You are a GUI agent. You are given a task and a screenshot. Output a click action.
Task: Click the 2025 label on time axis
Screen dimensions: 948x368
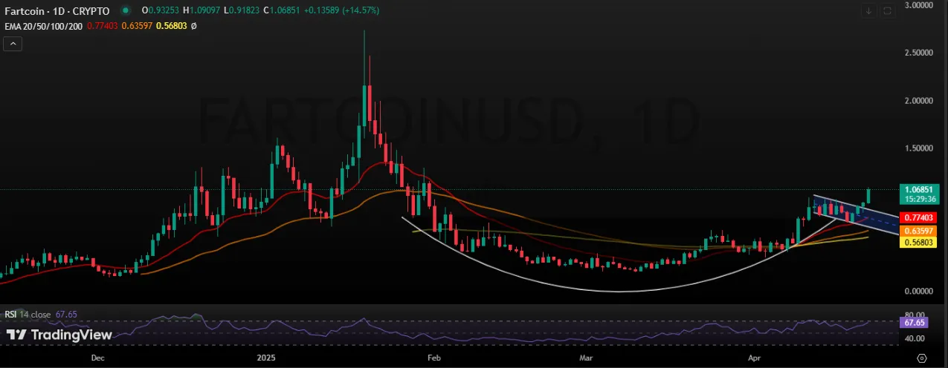point(265,357)
